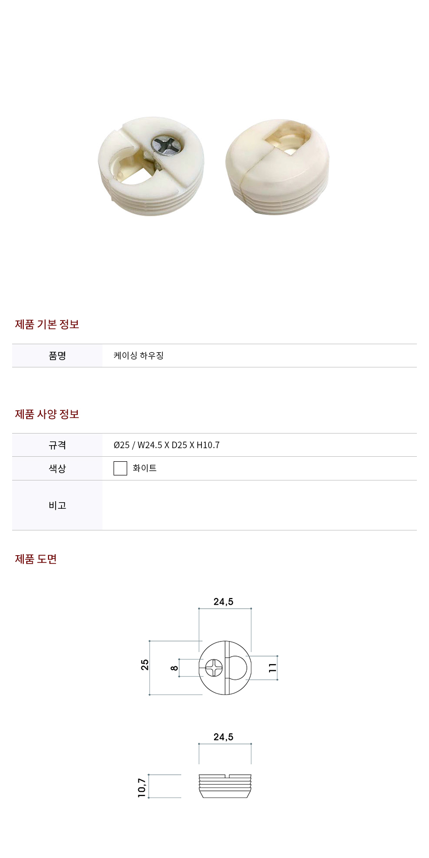Click the 제품 사양 정보 heading
Viewport: 429px width, 858px height.
pyautogui.click(x=47, y=414)
